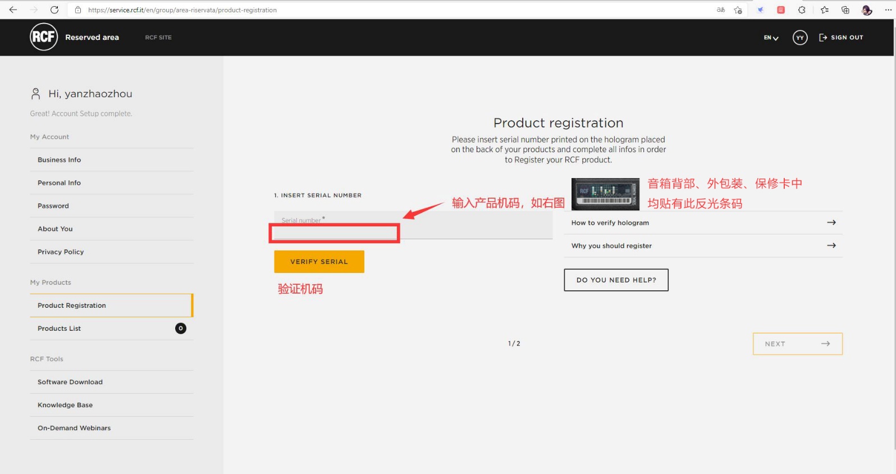
Task: Reload the page with the refresh icon
Action: (x=54, y=10)
